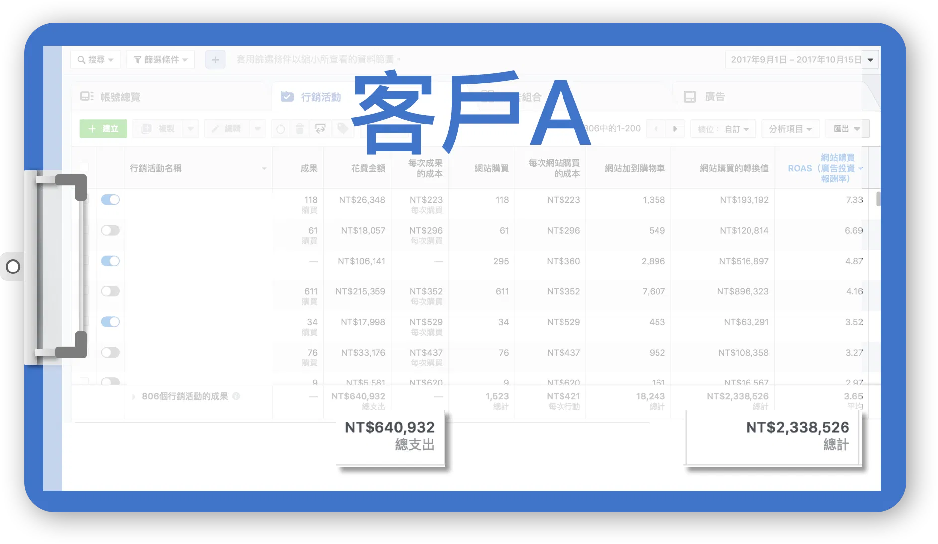Image resolution: width=938 pixels, height=544 pixels.
Task: Open the date range picker dropdown
Action: click(802, 60)
